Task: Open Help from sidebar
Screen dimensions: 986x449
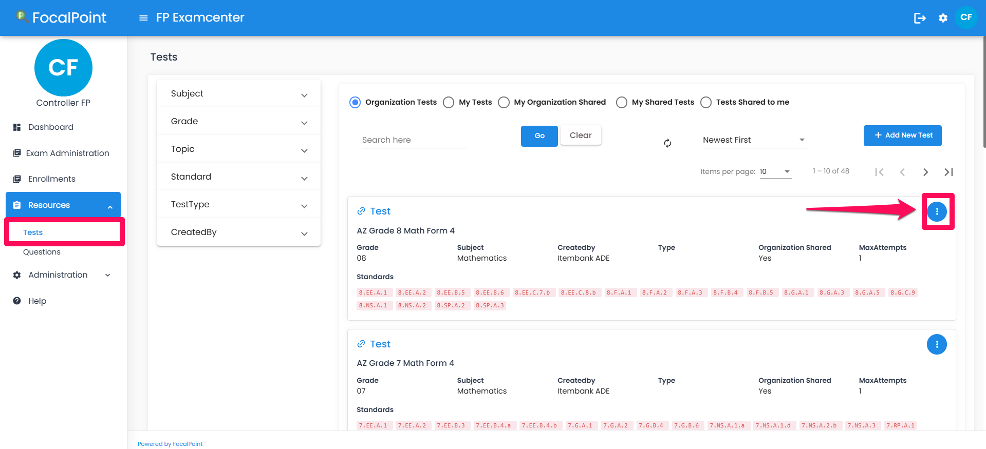Action: point(37,301)
